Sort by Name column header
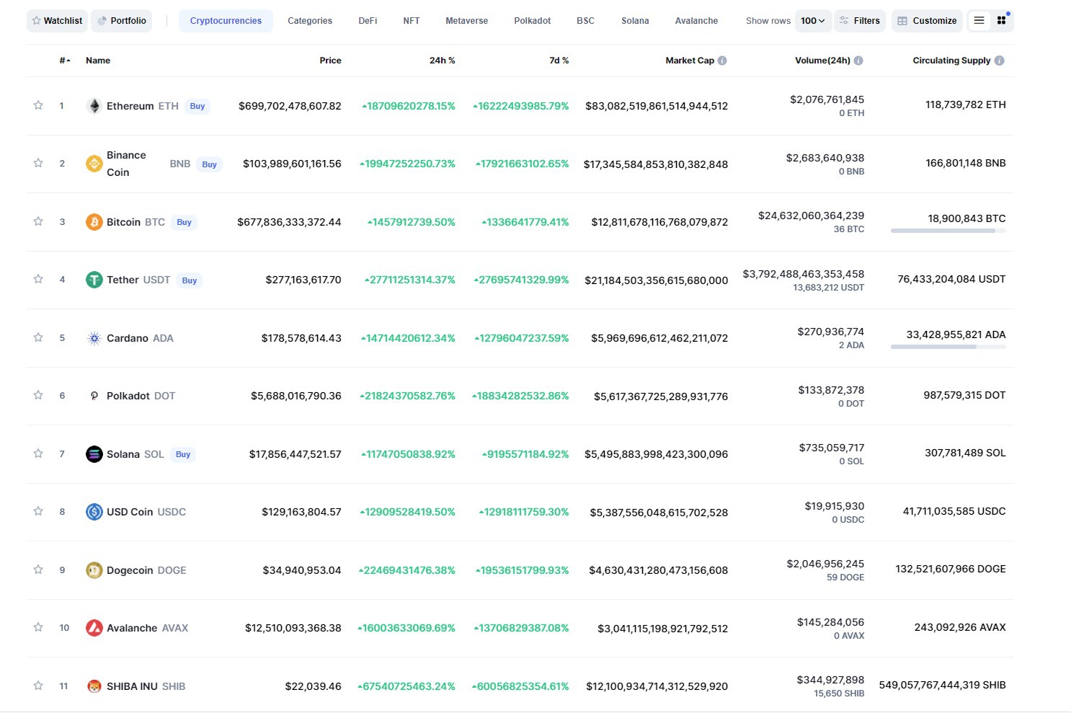1071x713 pixels. click(98, 61)
